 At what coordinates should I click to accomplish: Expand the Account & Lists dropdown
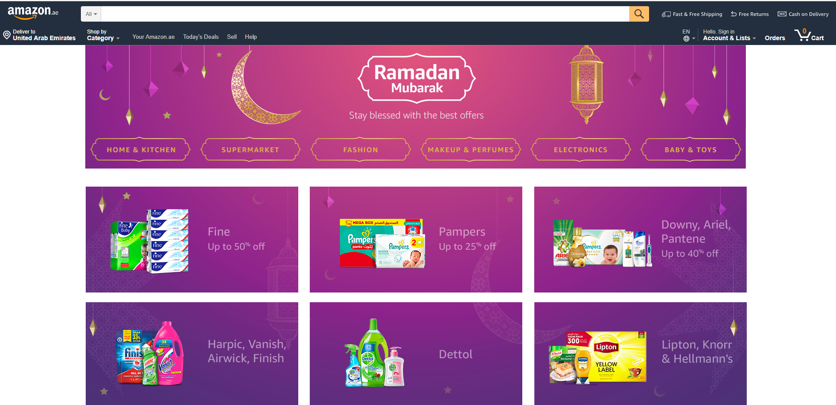(729, 35)
